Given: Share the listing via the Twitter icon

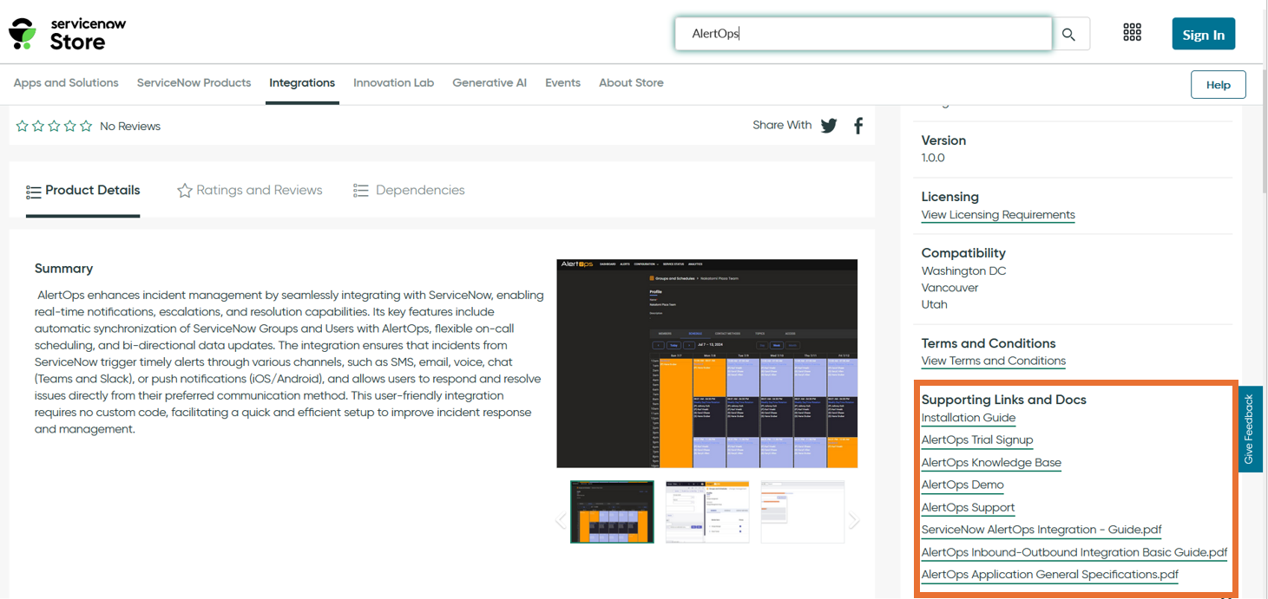Looking at the screenshot, I should click(828, 125).
